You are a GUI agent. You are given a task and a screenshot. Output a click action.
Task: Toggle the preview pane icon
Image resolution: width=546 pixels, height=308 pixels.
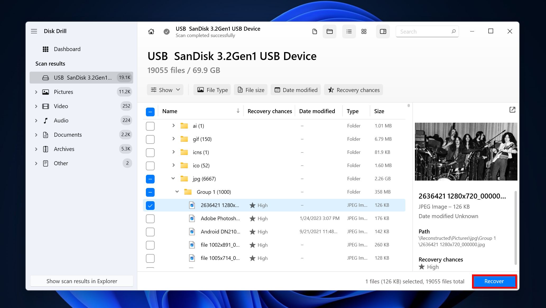(383, 31)
